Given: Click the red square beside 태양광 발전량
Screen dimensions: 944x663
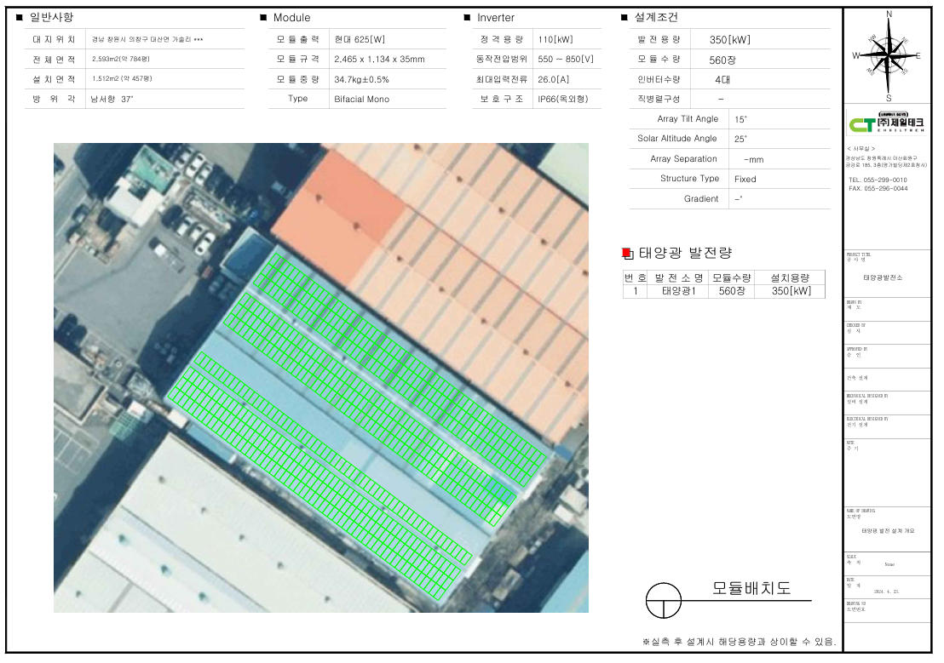Looking at the screenshot, I should [626, 253].
